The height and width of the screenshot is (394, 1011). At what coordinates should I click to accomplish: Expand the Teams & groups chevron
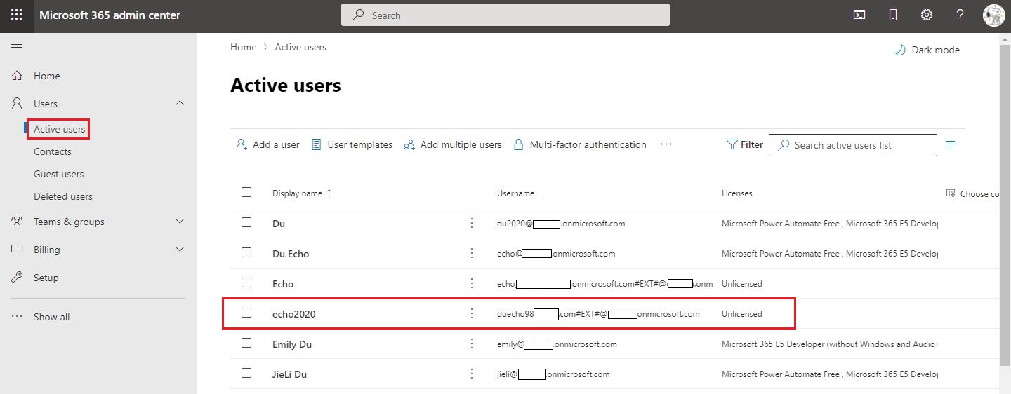(x=180, y=222)
